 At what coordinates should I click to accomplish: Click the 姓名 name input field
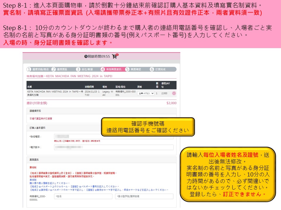click(x=83, y=196)
